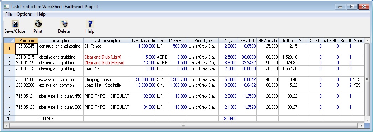Click the Burn Pits task cell
373x132 pixels.
[107, 71]
